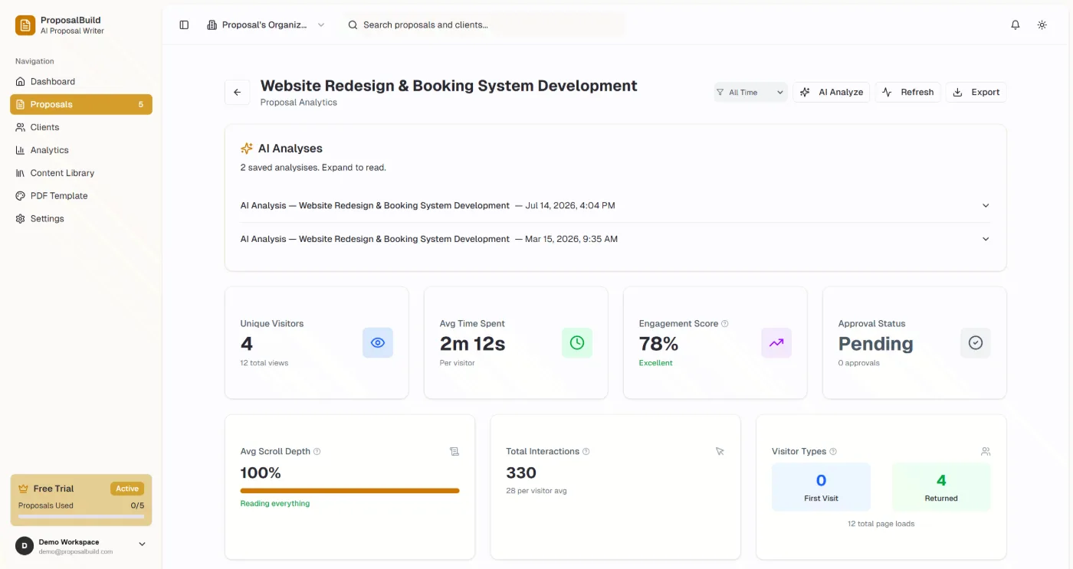The height and width of the screenshot is (569, 1073).
Task: Click the clock icon in Avg Time Spent card
Action: pos(577,343)
